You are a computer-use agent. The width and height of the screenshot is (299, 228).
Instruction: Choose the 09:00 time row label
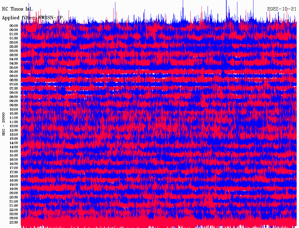click(x=14, y=101)
